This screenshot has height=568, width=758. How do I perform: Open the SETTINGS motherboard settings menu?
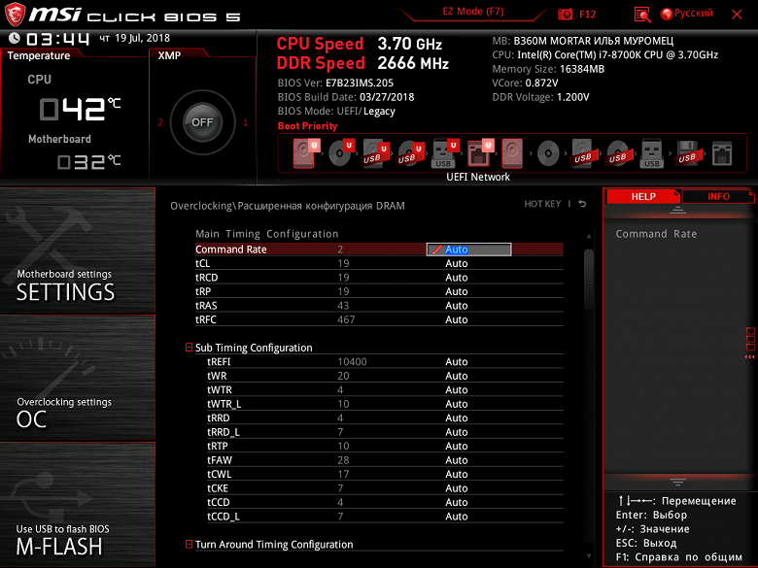(78, 251)
